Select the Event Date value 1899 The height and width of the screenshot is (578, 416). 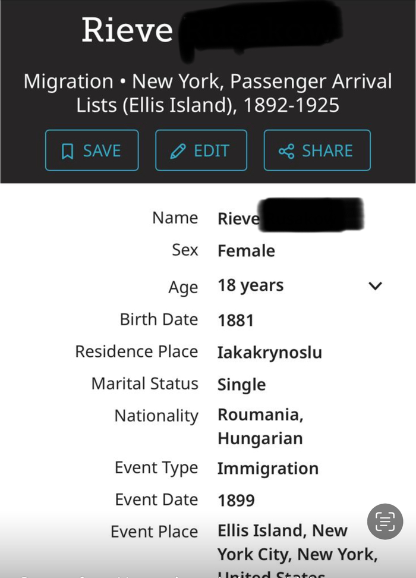(x=236, y=501)
